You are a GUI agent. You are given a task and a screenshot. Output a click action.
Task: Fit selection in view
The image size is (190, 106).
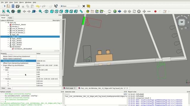click(8, 11)
